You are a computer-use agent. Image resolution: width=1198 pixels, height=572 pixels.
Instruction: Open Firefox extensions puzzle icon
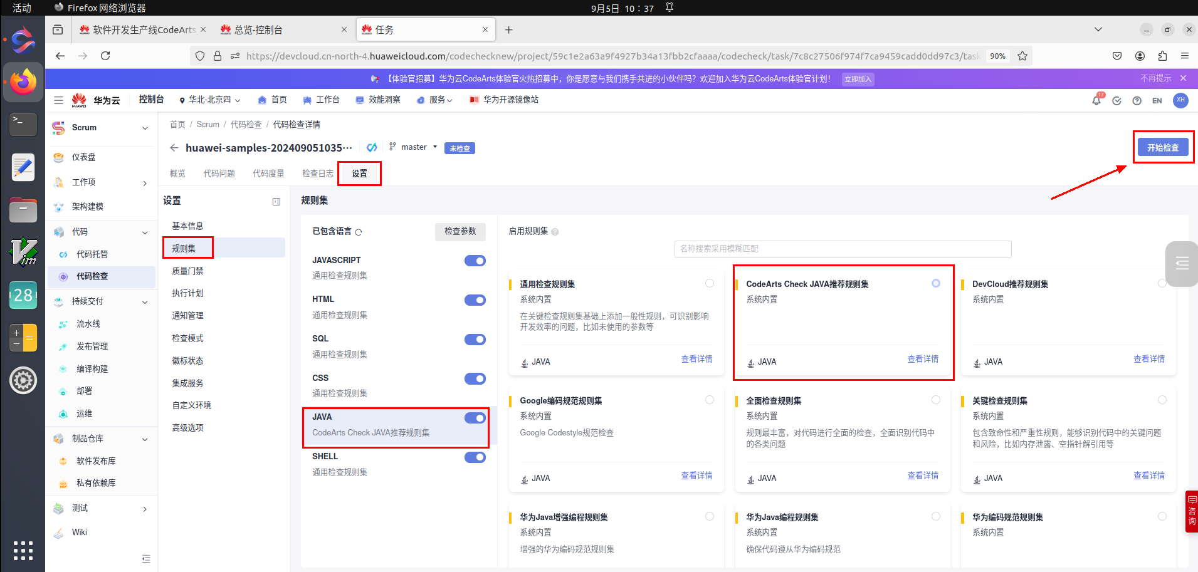point(1162,56)
